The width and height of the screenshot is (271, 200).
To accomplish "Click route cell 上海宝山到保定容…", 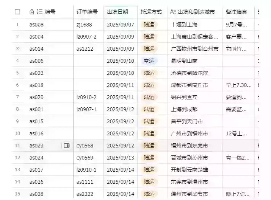I will coord(194,37).
